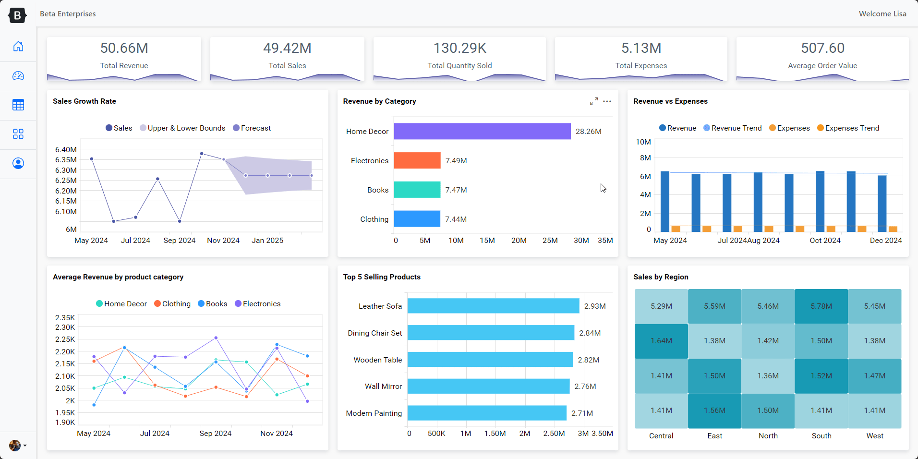Click the Wall Mirror bar
This screenshot has height=459, width=918.
tap(489, 387)
